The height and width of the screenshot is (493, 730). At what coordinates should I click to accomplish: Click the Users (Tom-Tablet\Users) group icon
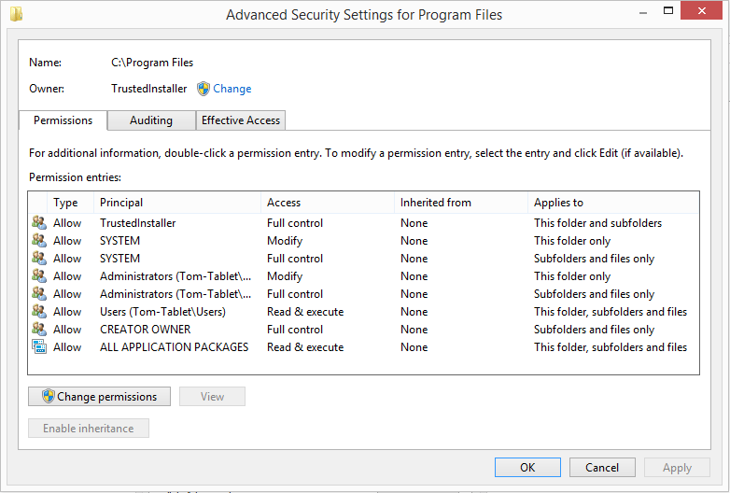pos(39,311)
